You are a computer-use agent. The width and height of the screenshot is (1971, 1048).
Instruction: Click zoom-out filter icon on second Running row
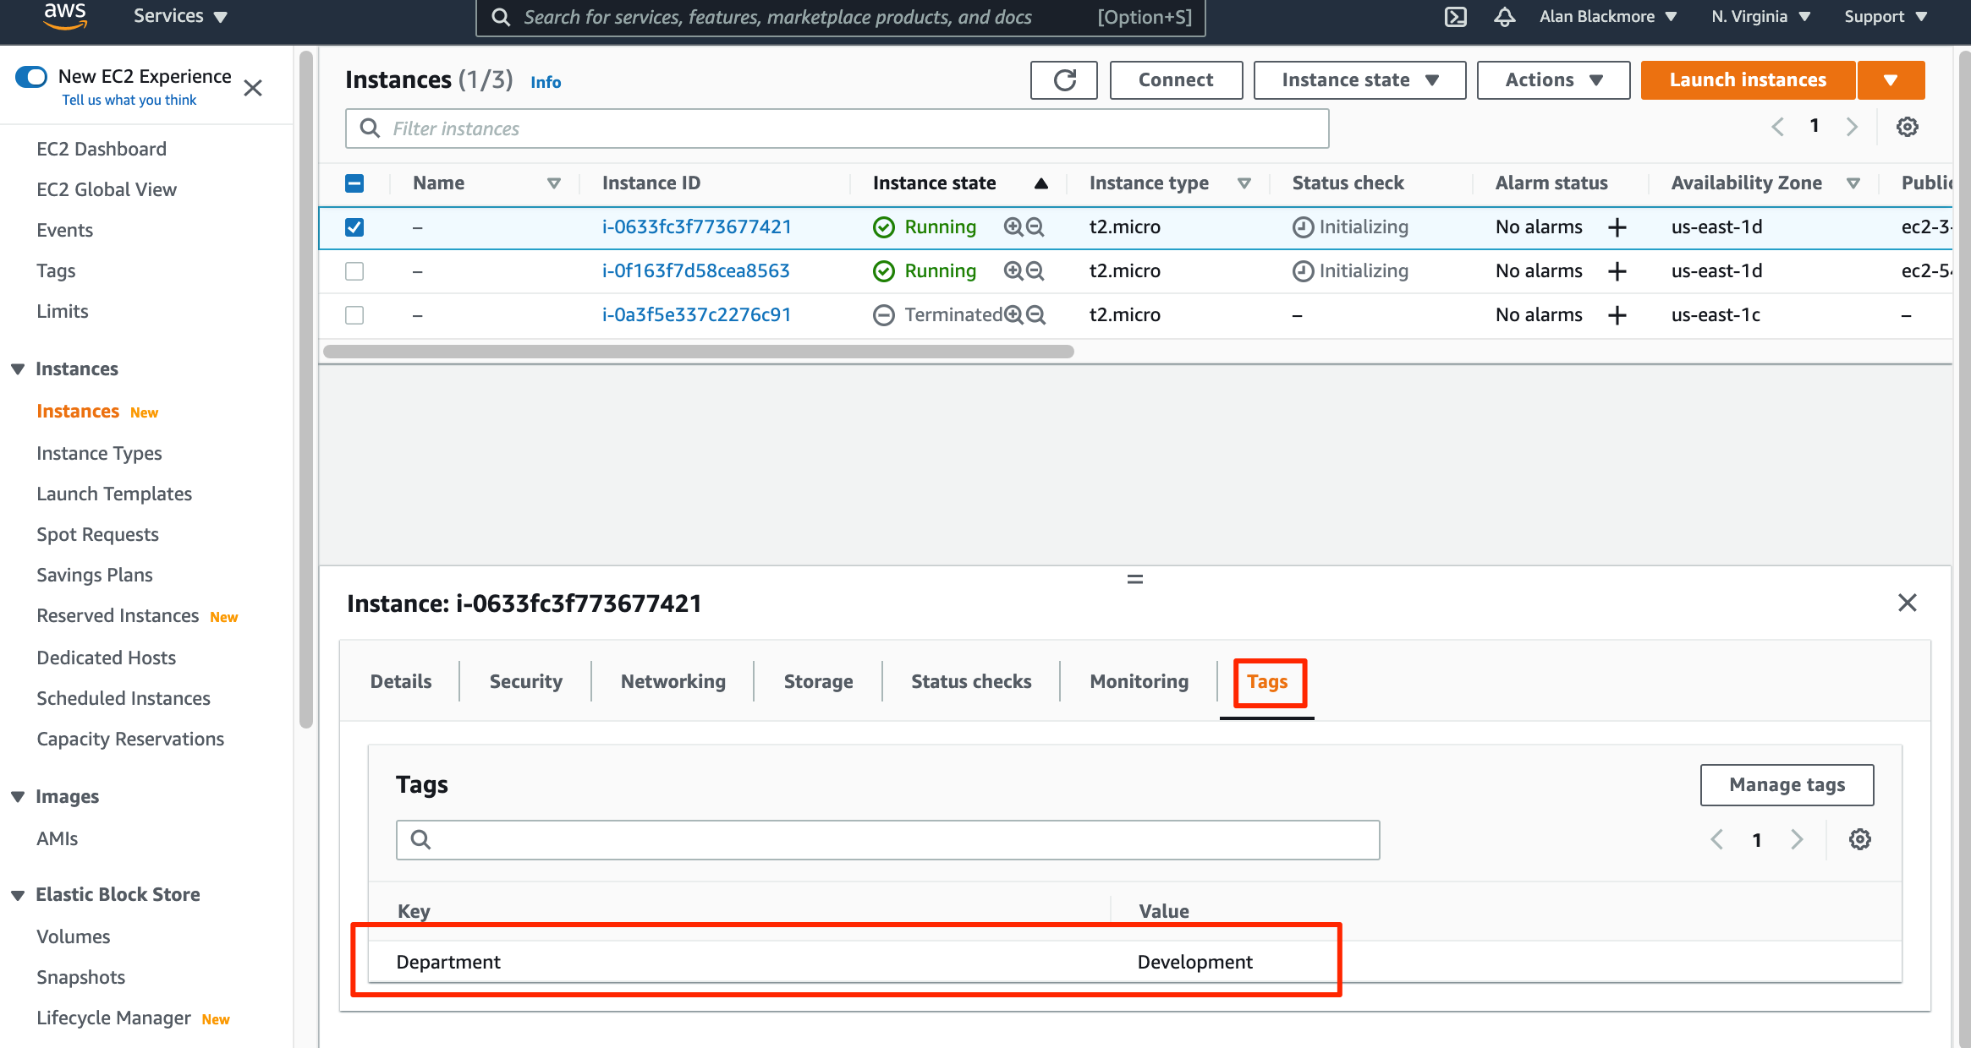[x=1035, y=270]
